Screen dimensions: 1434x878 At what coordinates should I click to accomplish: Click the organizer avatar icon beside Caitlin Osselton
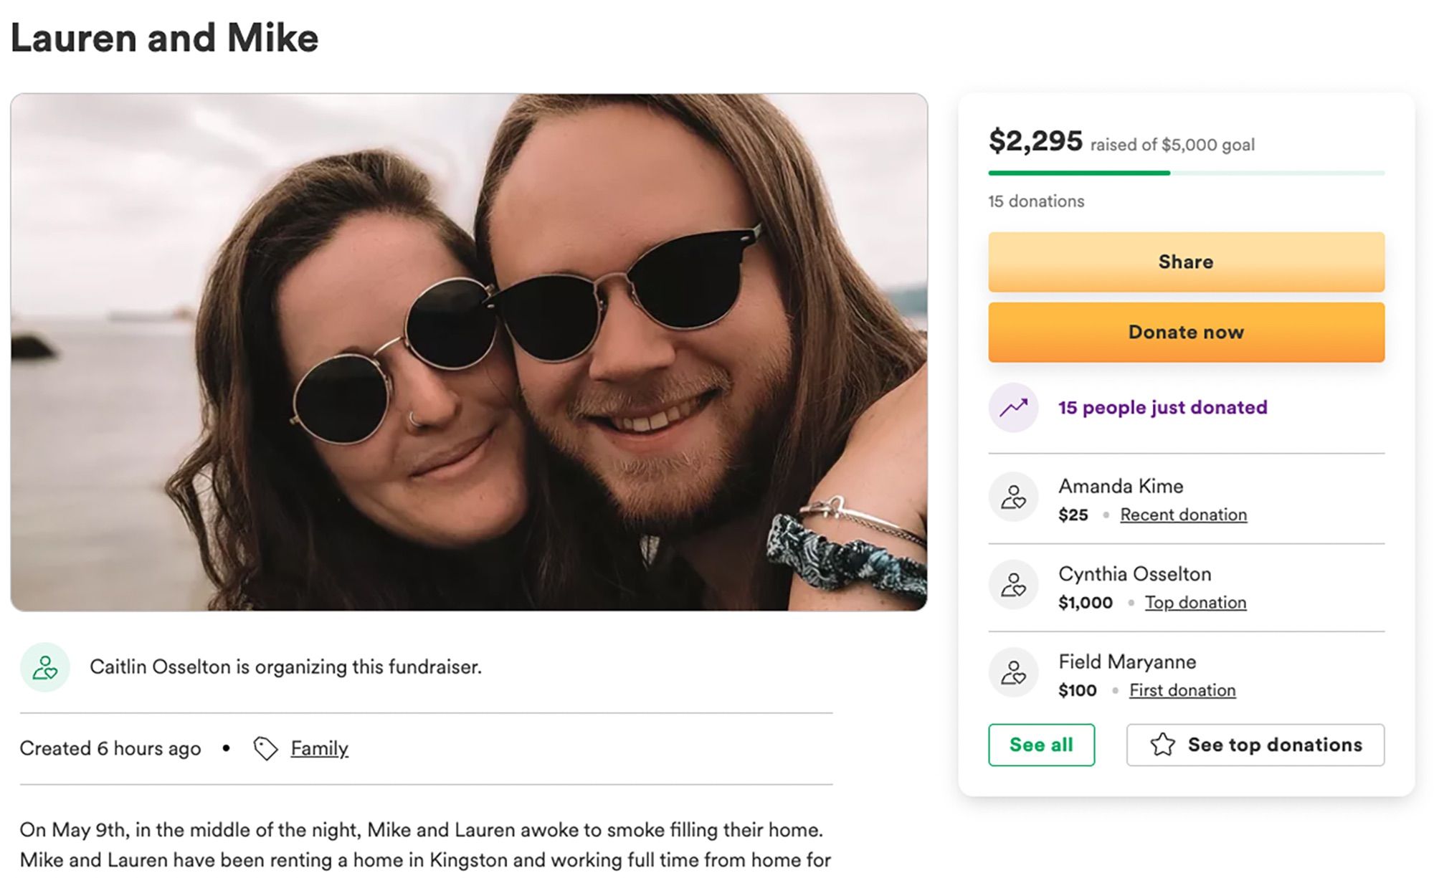click(45, 667)
